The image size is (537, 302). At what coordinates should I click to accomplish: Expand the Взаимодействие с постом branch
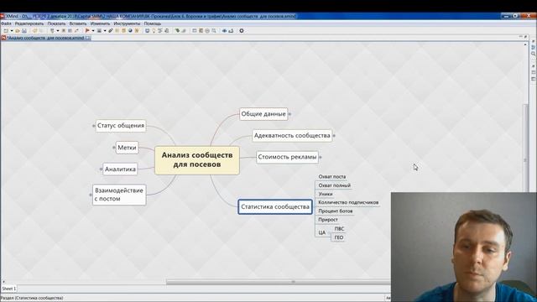point(91,195)
